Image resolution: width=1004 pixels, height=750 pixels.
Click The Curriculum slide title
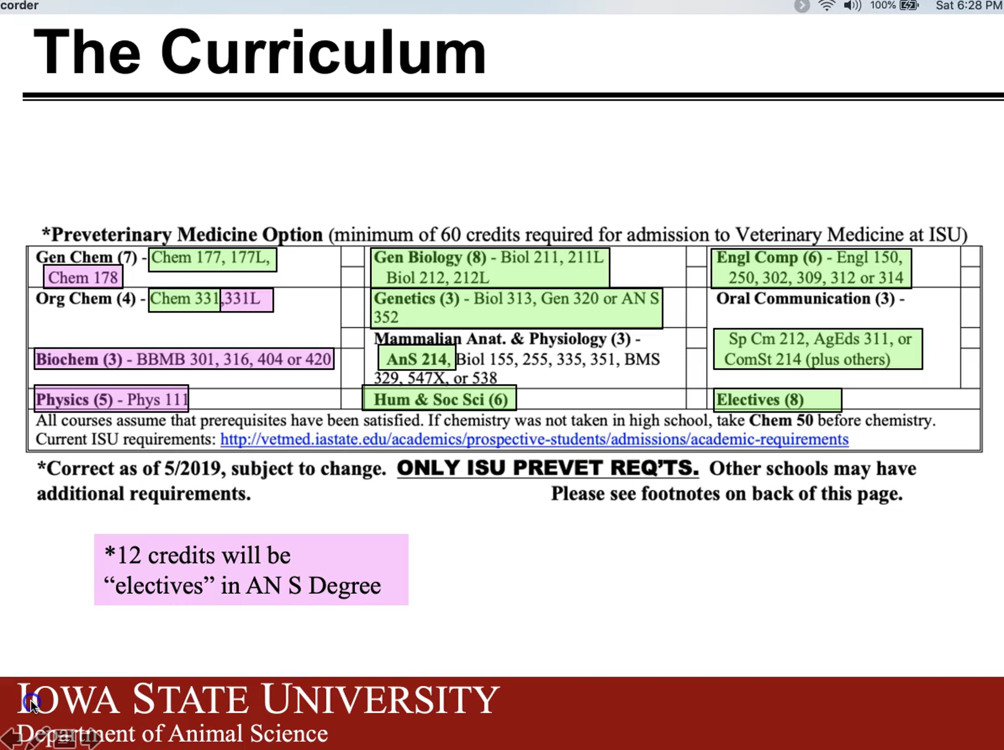coord(260,52)
